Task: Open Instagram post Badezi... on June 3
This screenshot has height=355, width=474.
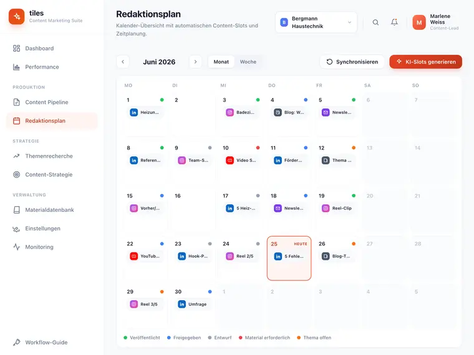Action: 241,112
